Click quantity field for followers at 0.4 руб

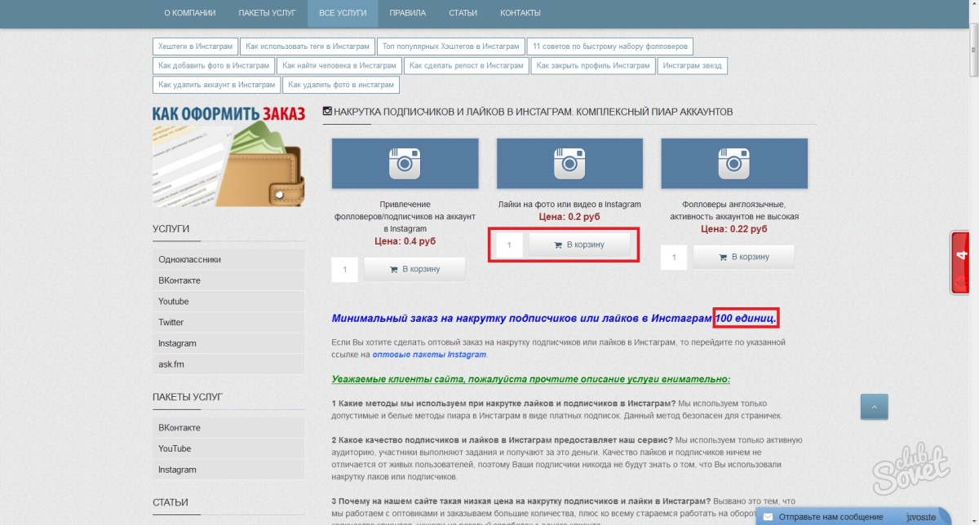pyautogui.click(x=345, y=269)
